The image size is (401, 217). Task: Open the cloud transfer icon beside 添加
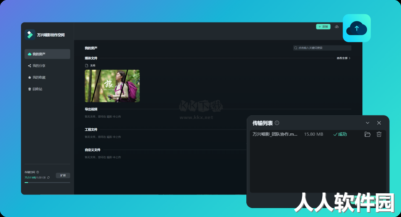337,27
